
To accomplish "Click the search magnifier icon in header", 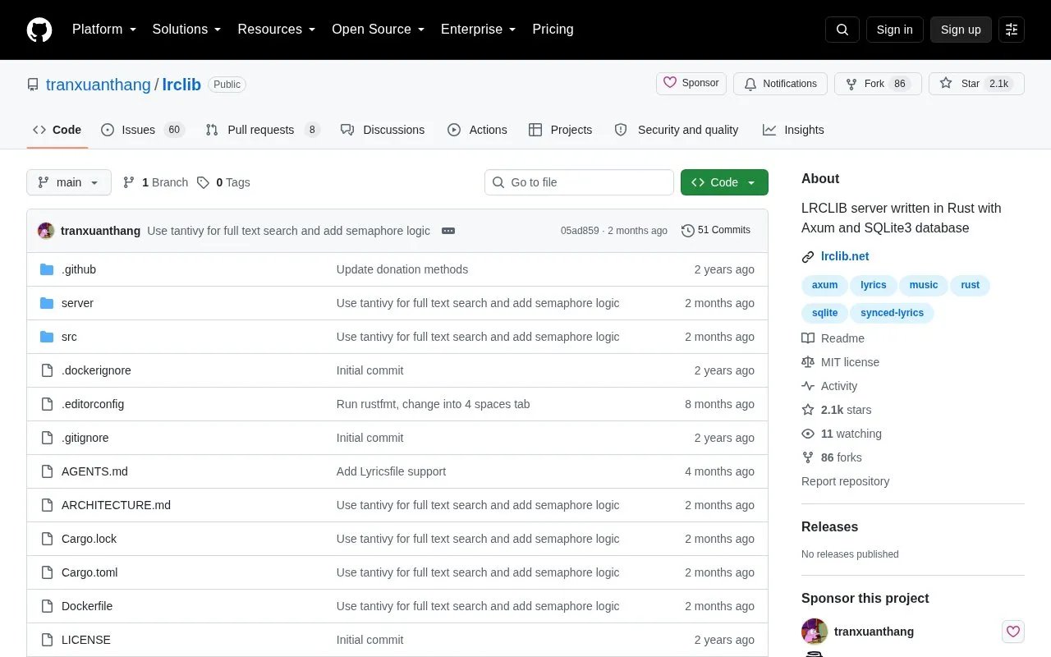I will 842,30.
